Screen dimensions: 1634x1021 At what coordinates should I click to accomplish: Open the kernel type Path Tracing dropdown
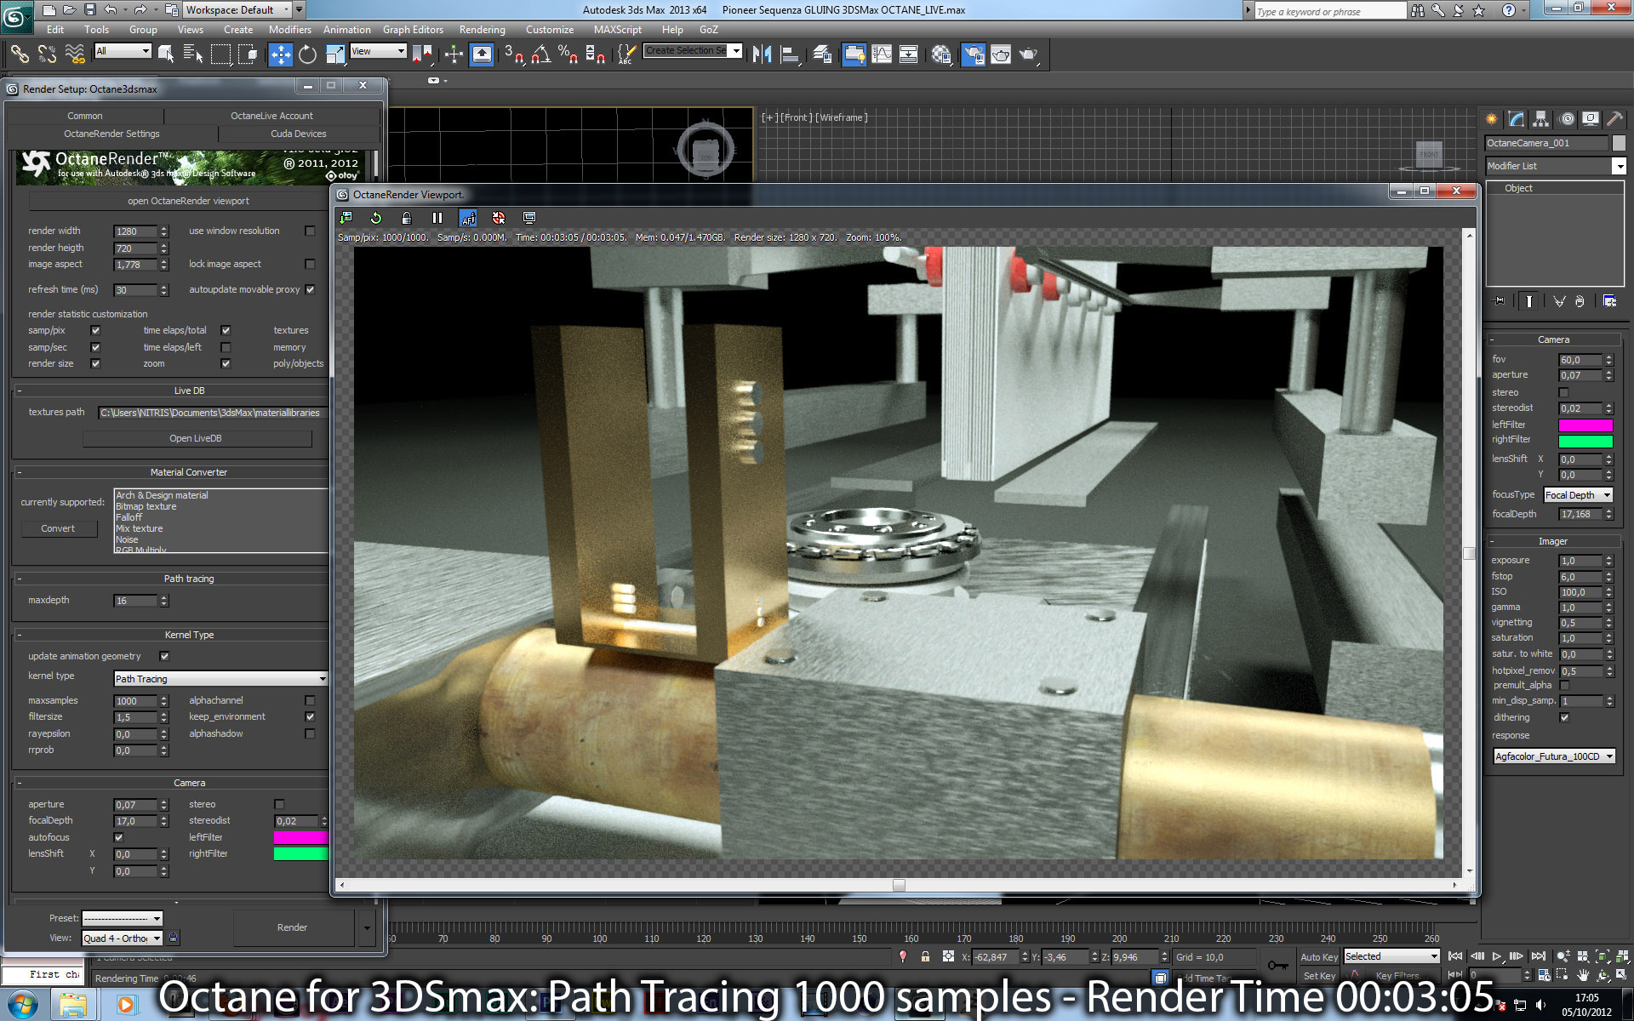click(221, 678)
